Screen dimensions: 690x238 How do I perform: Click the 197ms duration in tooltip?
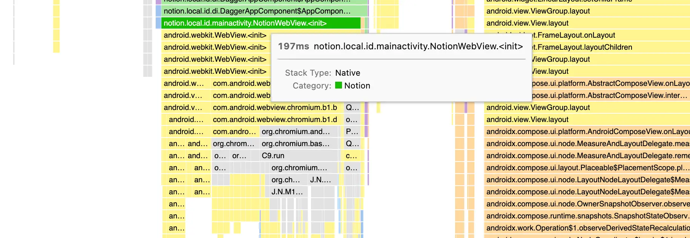click(x=293, y=46)
